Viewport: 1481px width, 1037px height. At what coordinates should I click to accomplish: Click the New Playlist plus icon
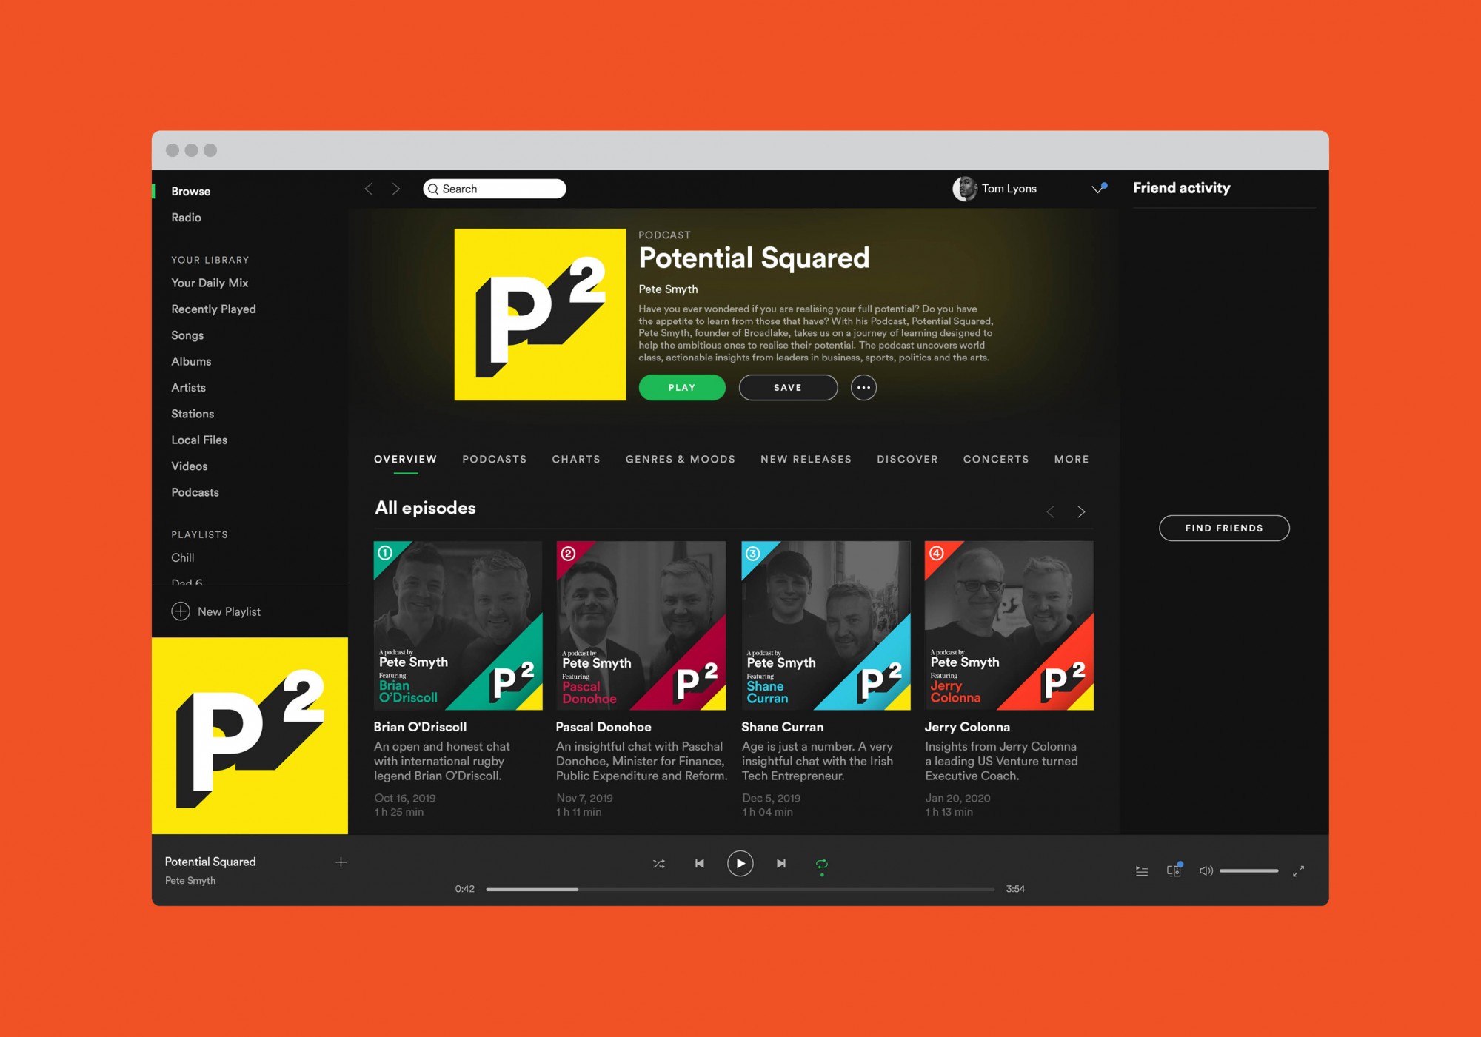[181, 611]
